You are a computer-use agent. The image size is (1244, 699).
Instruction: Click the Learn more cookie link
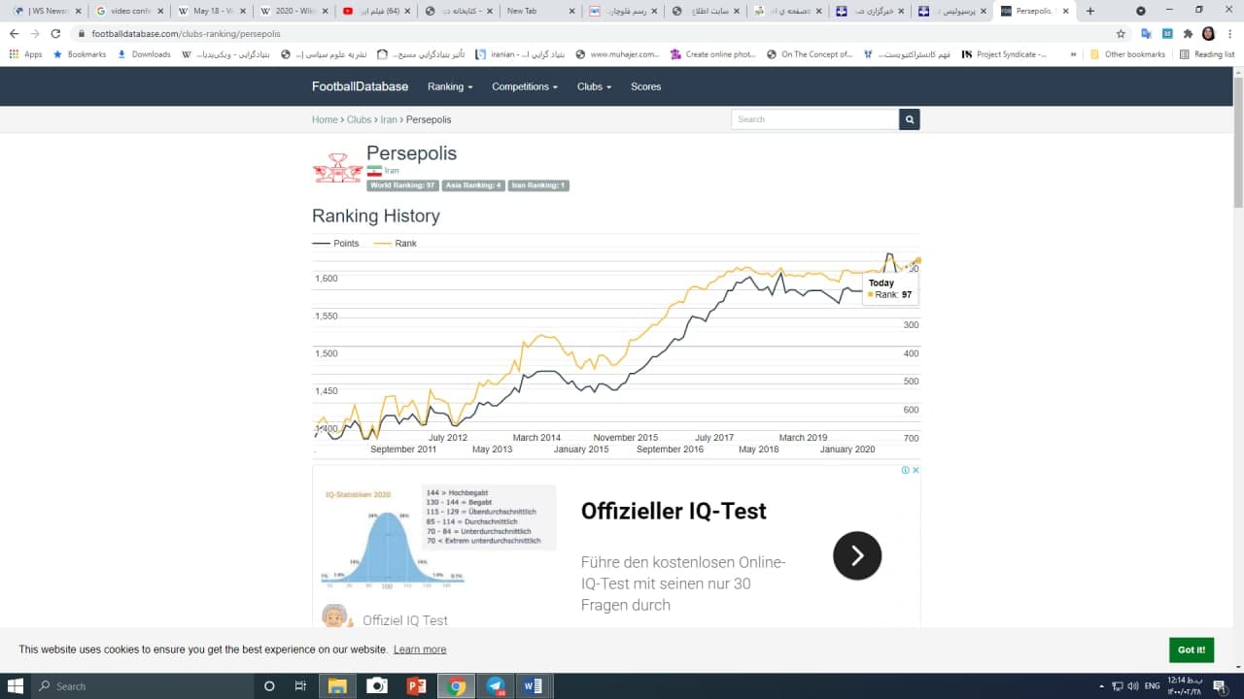(420, 649)
